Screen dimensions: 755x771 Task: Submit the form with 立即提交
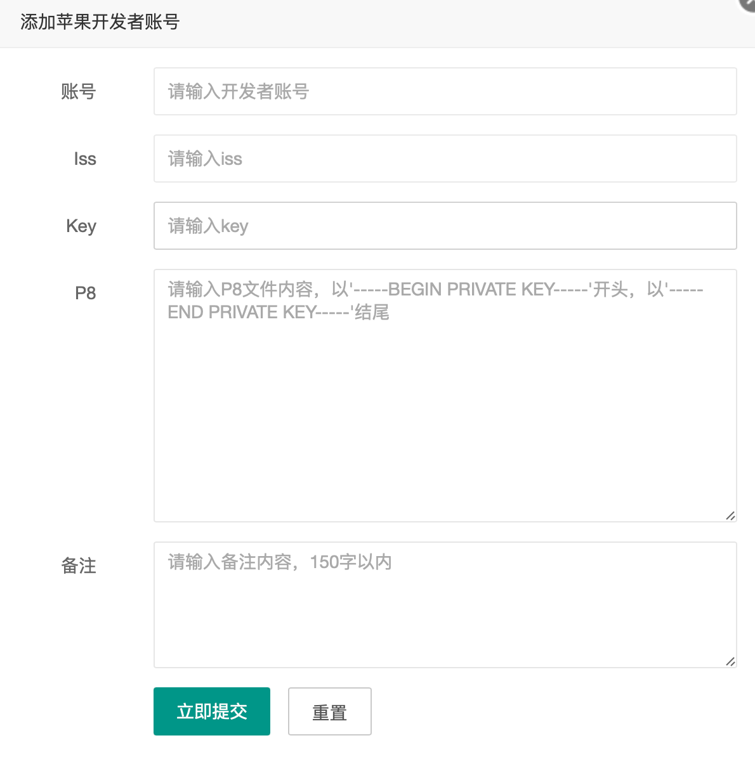212,711
